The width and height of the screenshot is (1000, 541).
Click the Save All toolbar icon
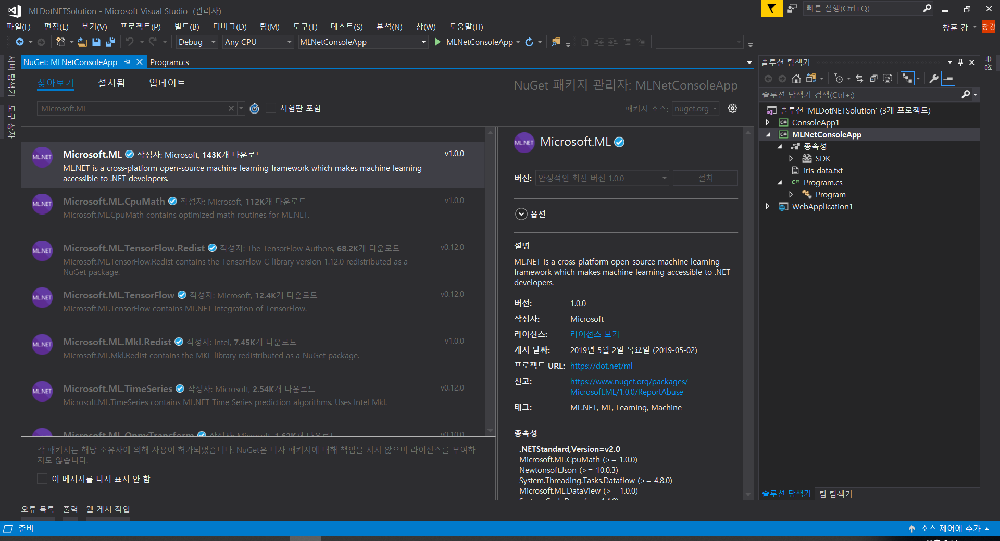[110, 42]
